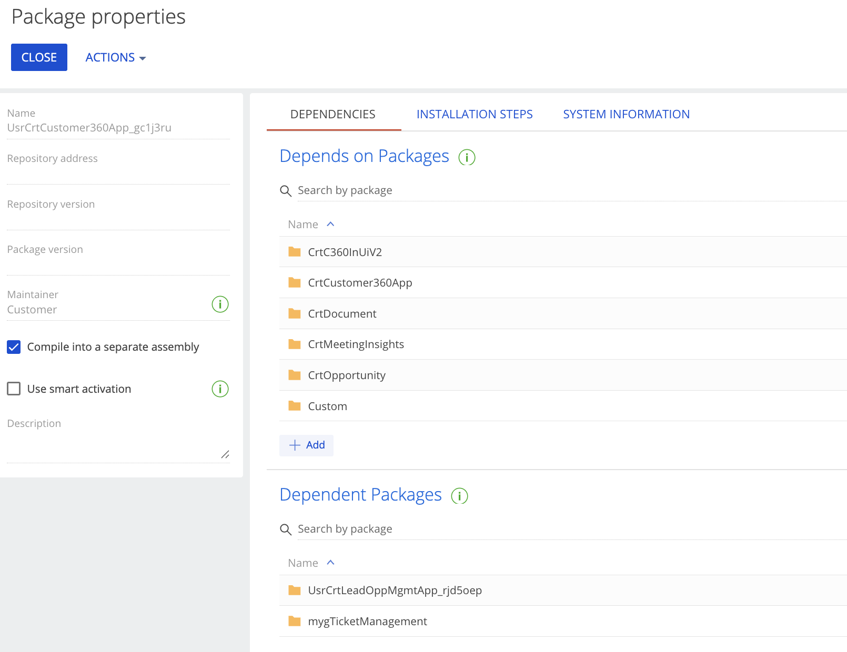This screenshot has height=652, width=847.
Task: Toggle Name sort arrow in Dependent Packages
Action: point(330,563)
